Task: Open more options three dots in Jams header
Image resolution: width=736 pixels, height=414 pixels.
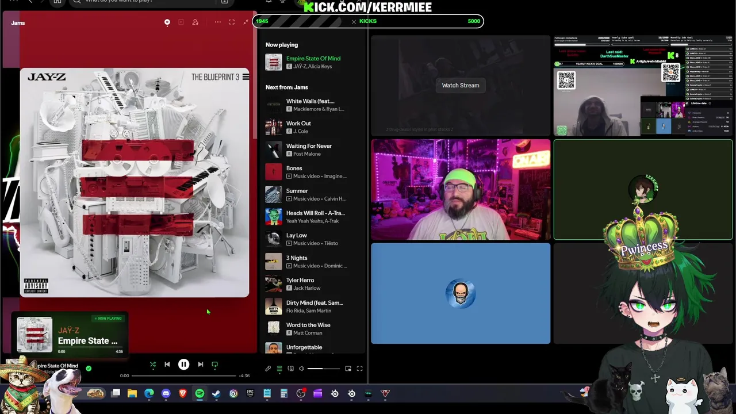Action: pyautogui.click(x=217, y=22)
